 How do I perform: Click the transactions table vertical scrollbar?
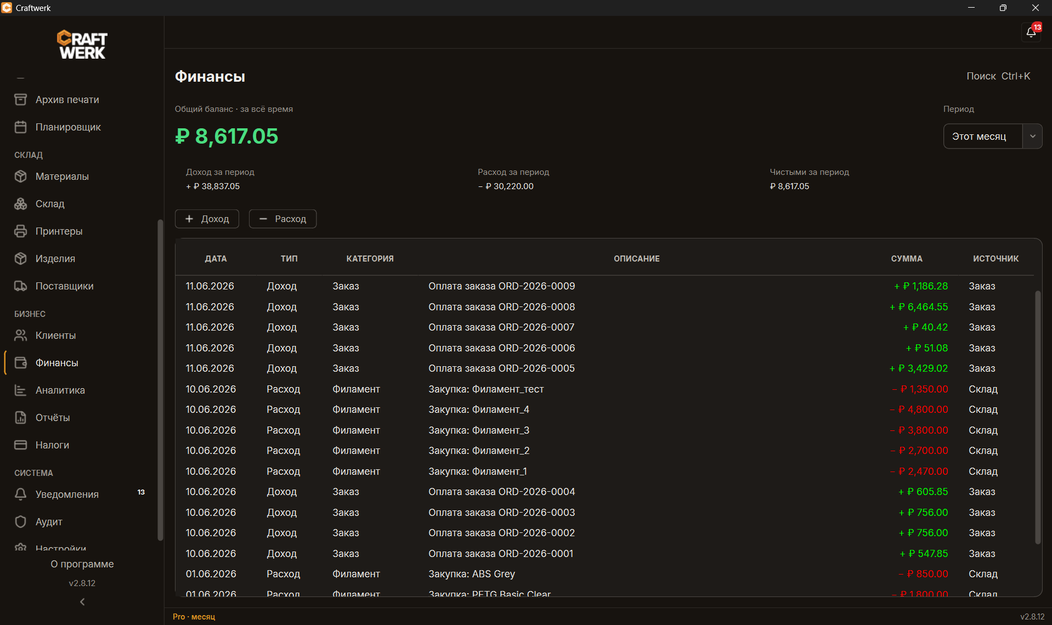[1037, 417]
